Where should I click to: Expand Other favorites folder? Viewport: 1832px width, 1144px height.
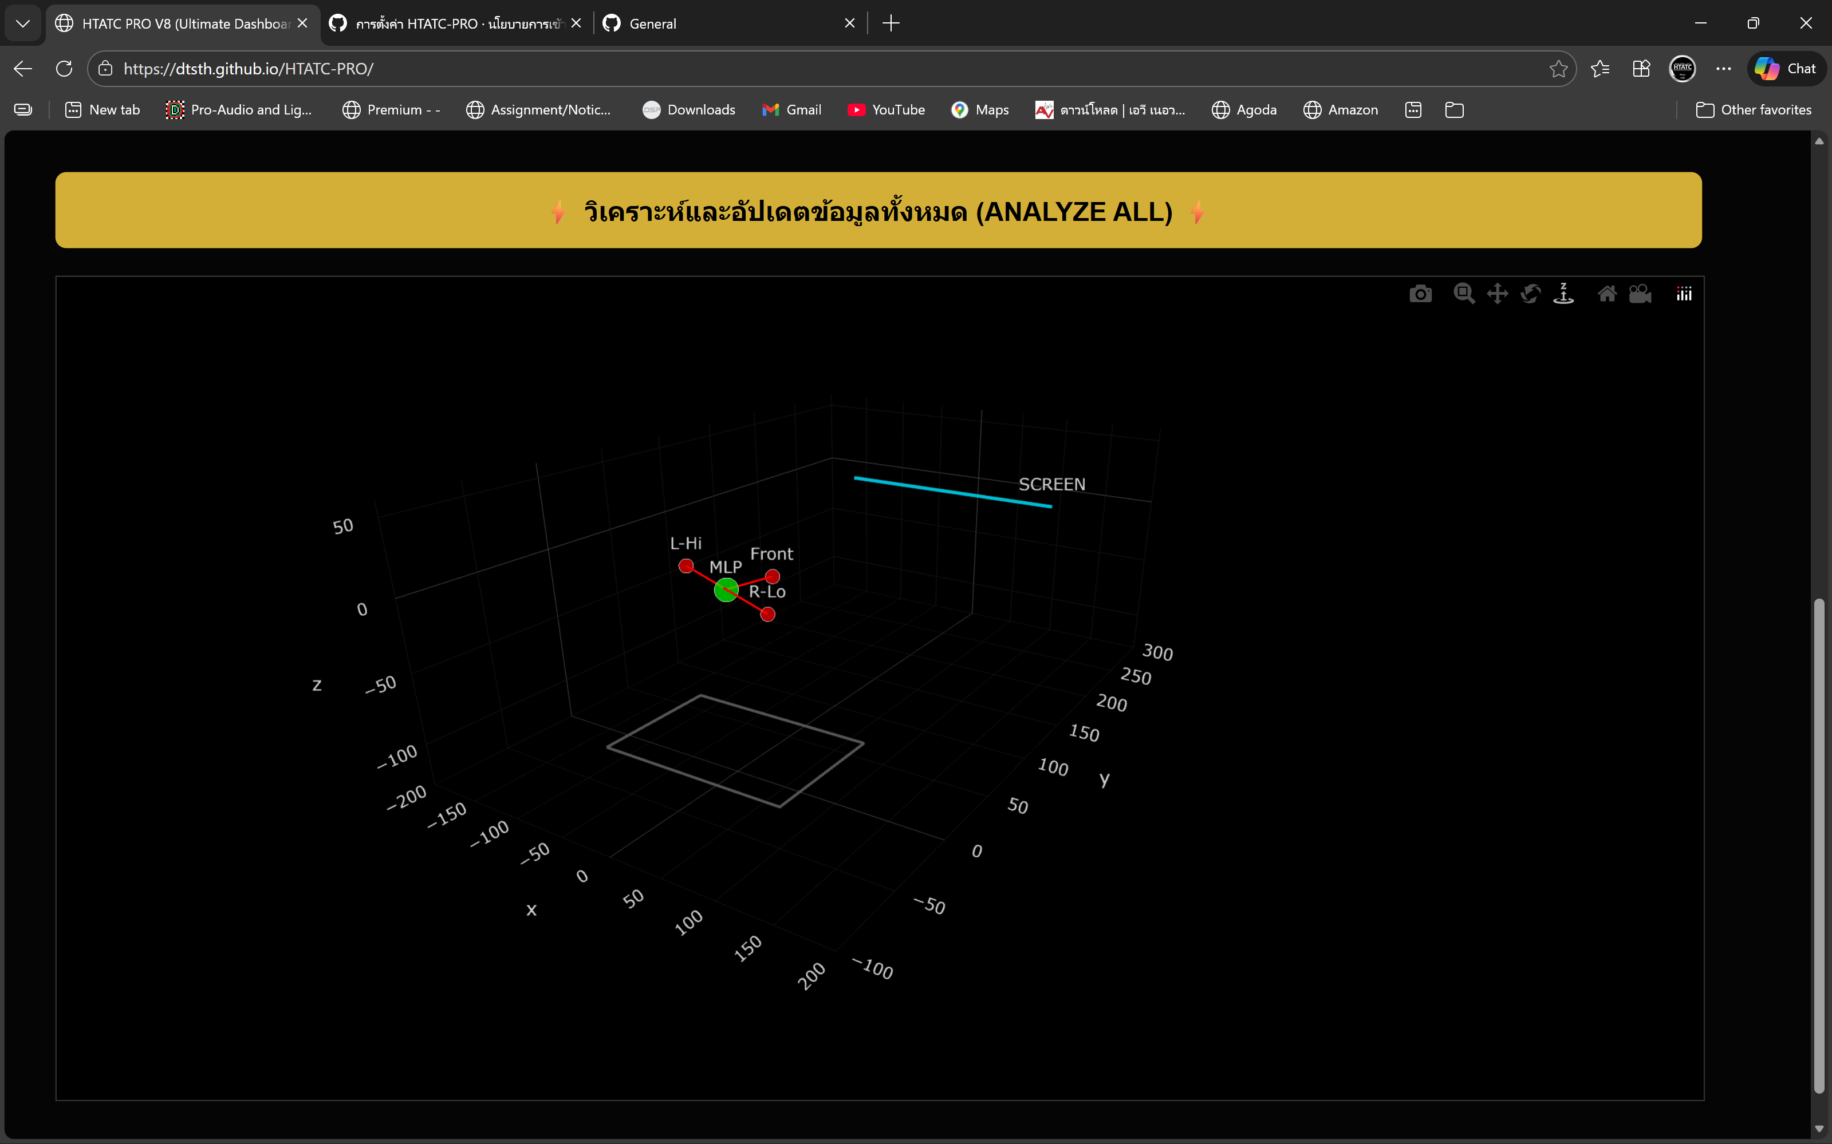click(1754, 110)
